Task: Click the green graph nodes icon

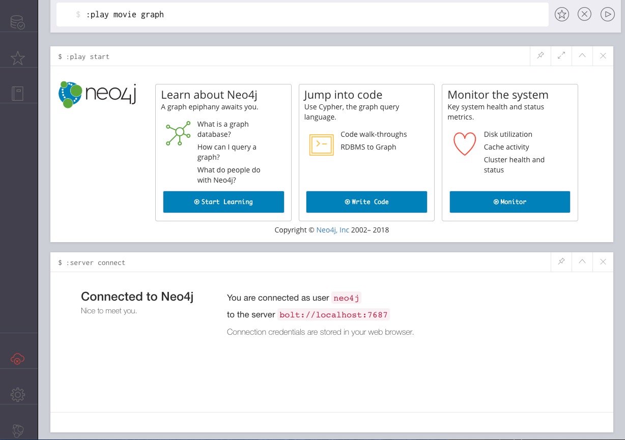Action: 178,134
